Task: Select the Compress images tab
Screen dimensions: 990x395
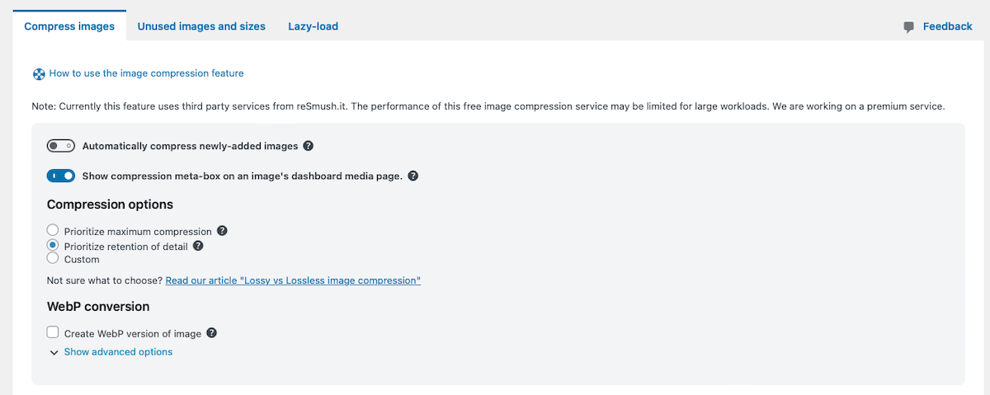Action: click(x=69, y=26)
